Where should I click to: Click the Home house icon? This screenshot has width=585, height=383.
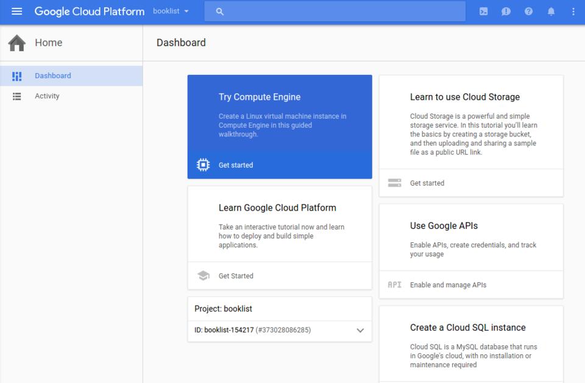(x=17, y=43)
